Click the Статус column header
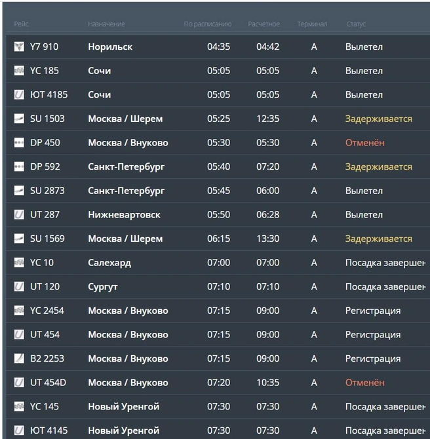 tap(356, 24)
